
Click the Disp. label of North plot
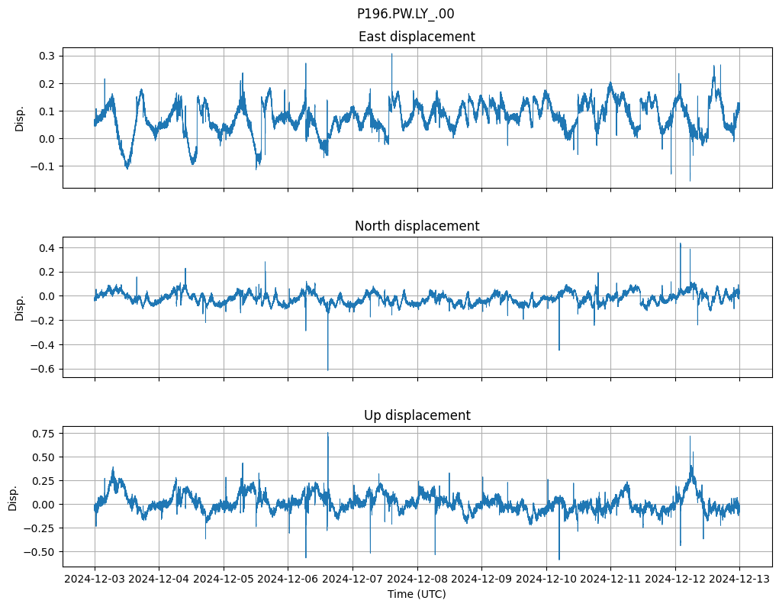pos(20,307)
